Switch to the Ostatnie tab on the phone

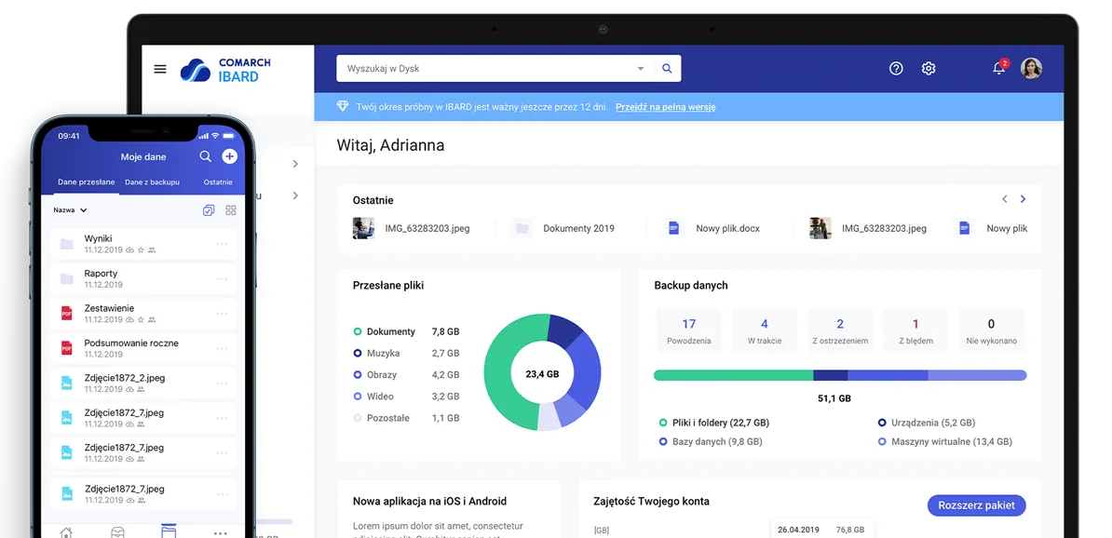218,182
